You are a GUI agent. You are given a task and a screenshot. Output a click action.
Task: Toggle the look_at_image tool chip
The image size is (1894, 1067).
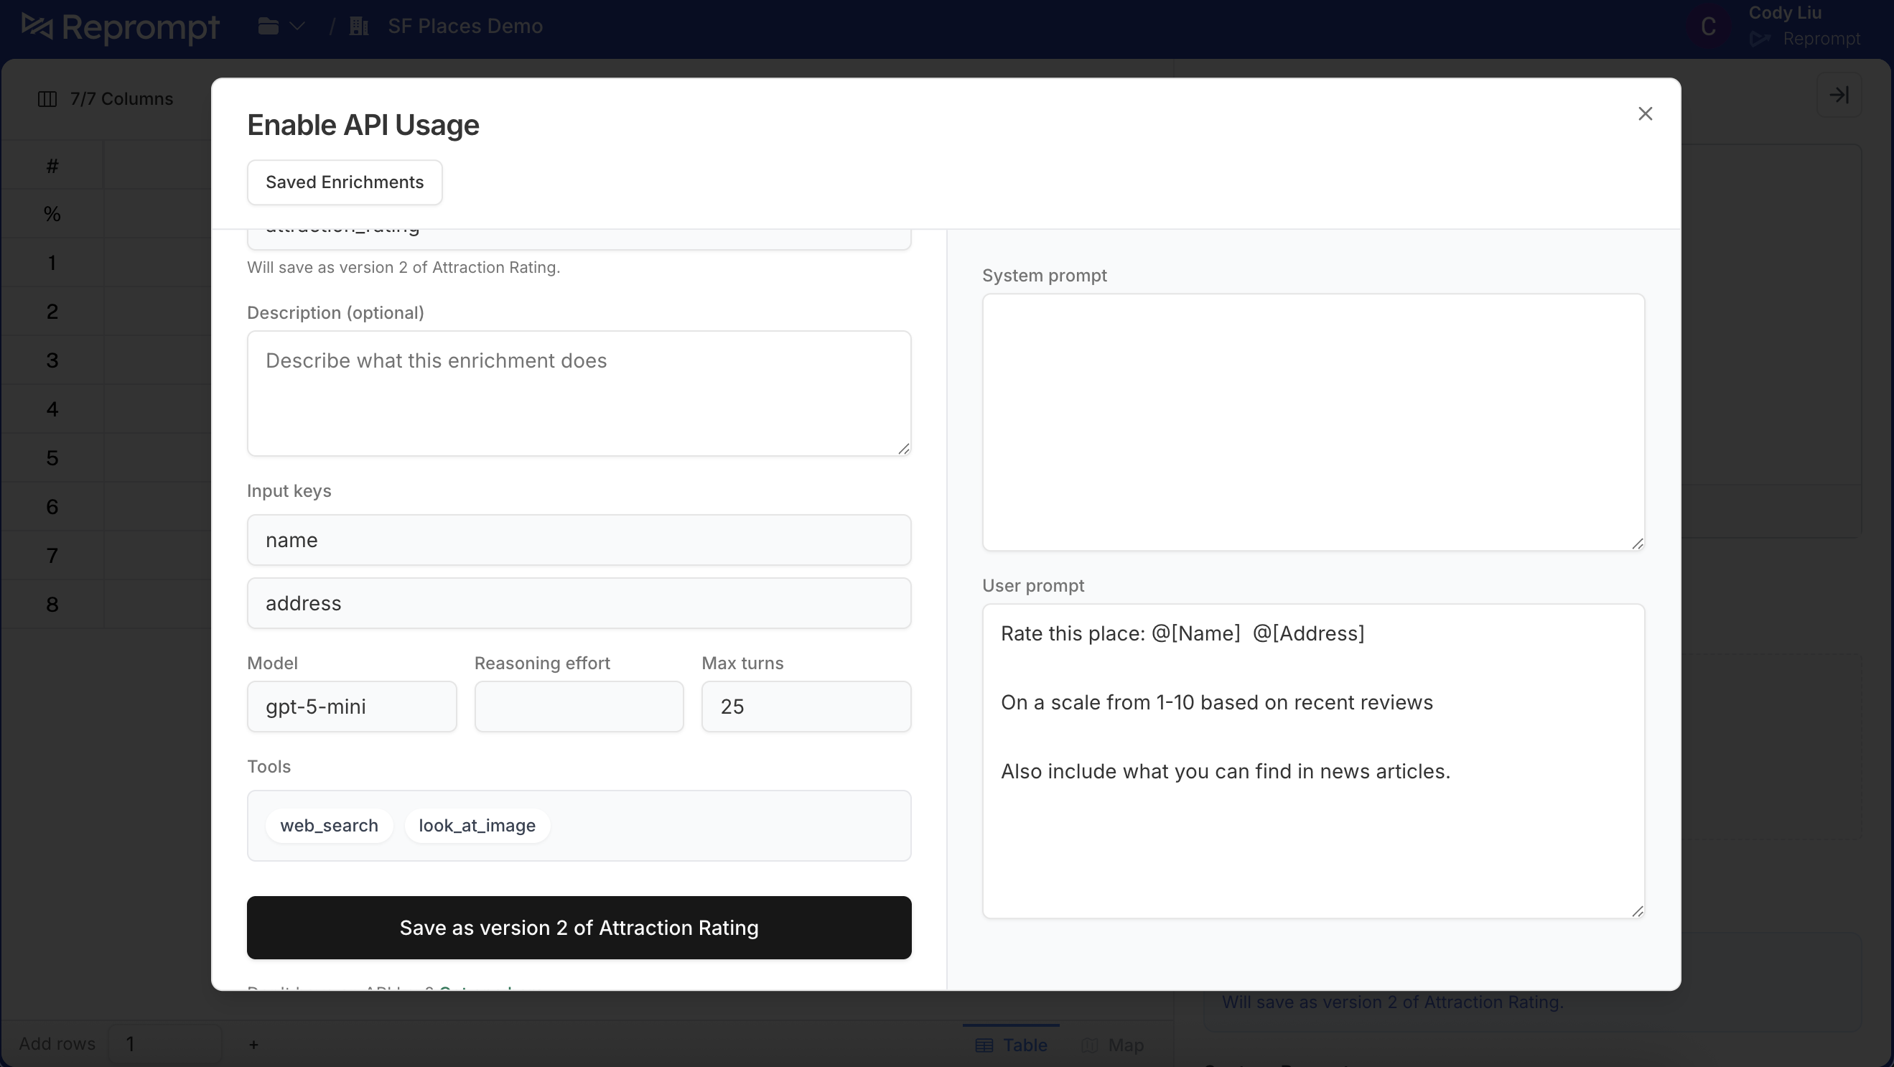tap(477, 825)
